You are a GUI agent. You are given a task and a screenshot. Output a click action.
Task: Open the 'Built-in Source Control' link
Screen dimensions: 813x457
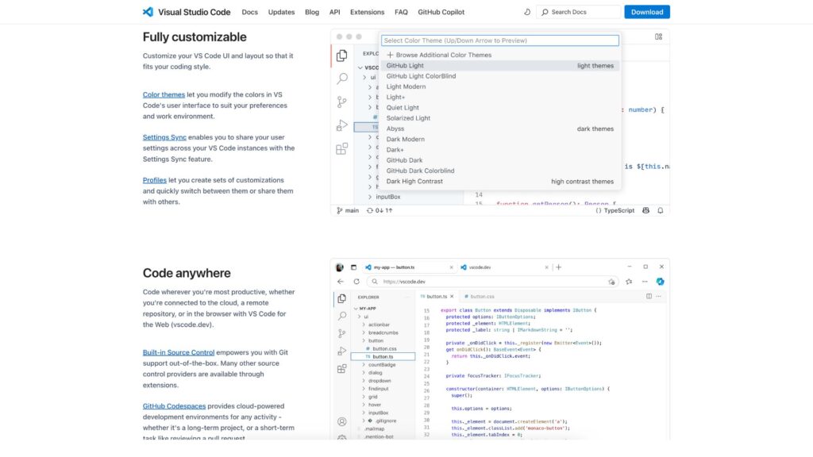pos(179,351)
